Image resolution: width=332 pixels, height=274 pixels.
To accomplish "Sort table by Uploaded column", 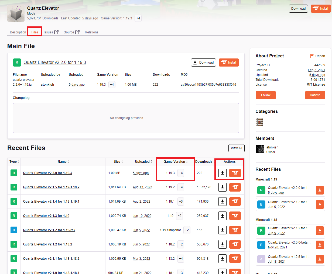I will 143,162.
